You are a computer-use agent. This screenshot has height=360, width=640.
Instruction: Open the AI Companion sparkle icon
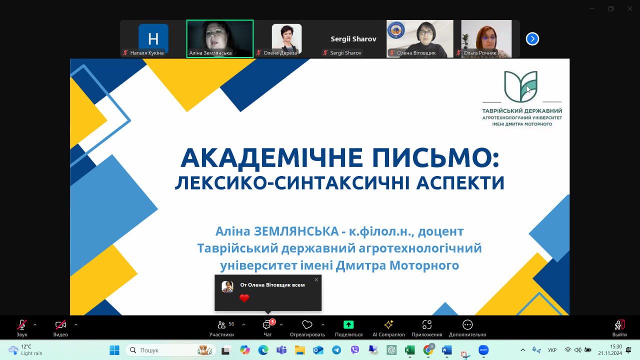click(388, 325)
